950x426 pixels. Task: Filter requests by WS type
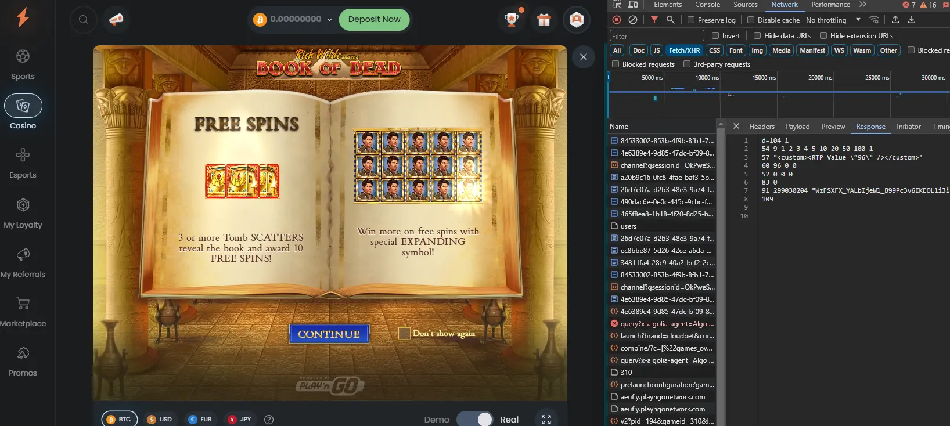(x=839, y=50)
